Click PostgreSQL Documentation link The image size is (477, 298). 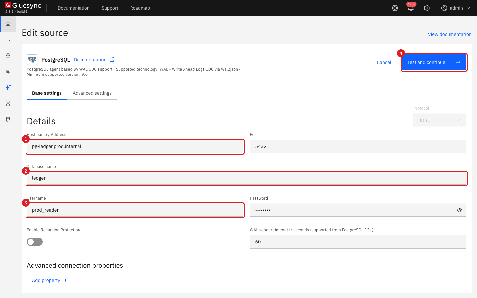pos(90,60)
